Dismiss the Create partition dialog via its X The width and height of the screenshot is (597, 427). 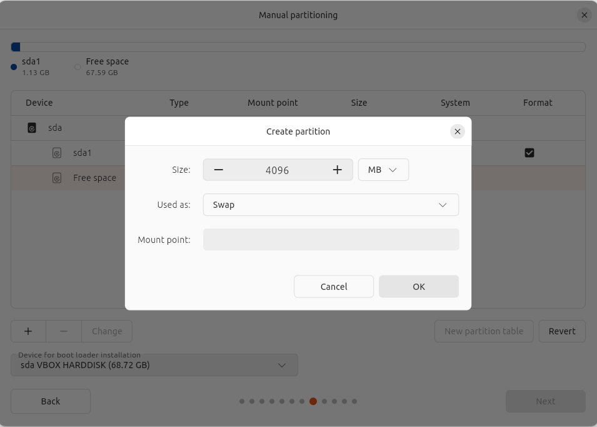457,131
